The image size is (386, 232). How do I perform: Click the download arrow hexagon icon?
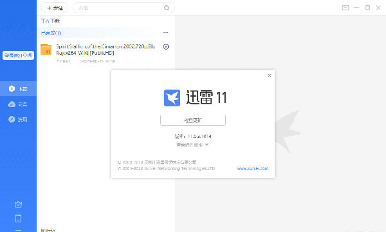click(x=12, y=88)
